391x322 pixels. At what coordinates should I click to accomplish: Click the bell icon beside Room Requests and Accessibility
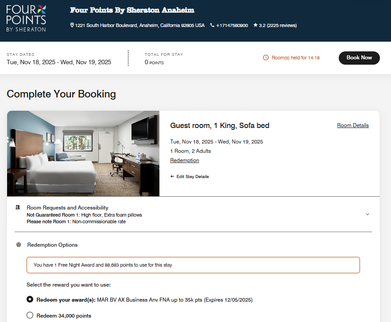pos(18,207)
